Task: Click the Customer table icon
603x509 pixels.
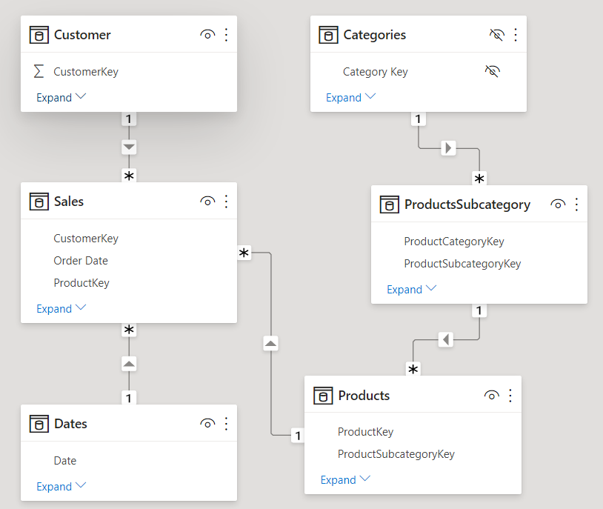Action: 39,35
